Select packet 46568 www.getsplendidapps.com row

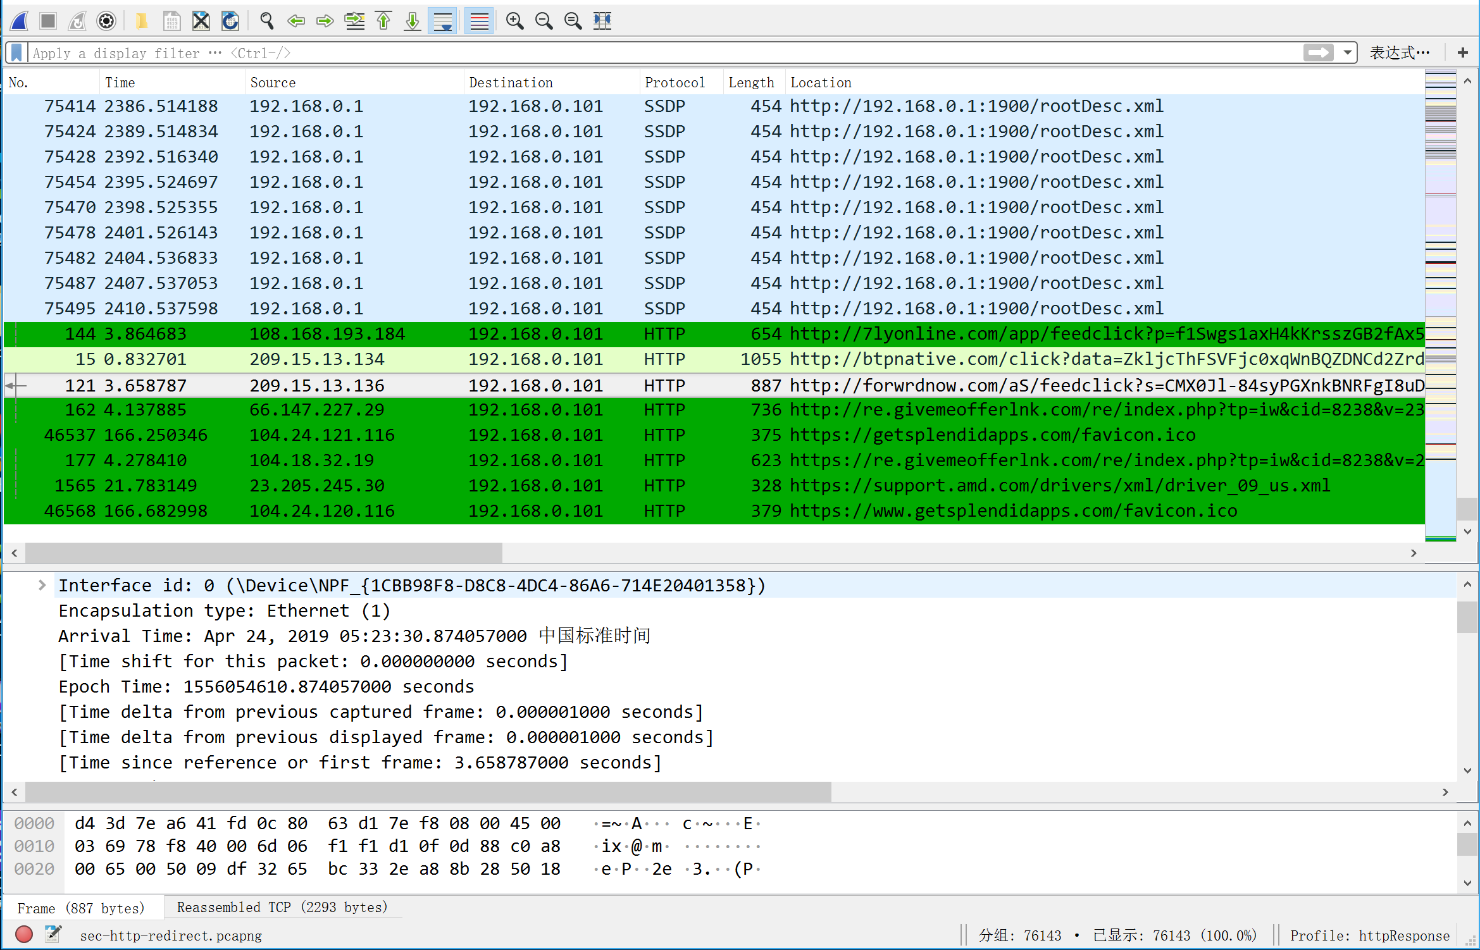coord(714,511)
